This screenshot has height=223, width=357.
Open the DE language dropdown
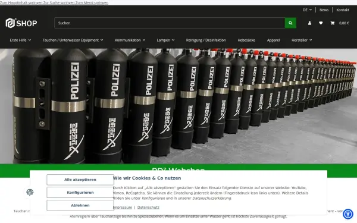[307, 10]
